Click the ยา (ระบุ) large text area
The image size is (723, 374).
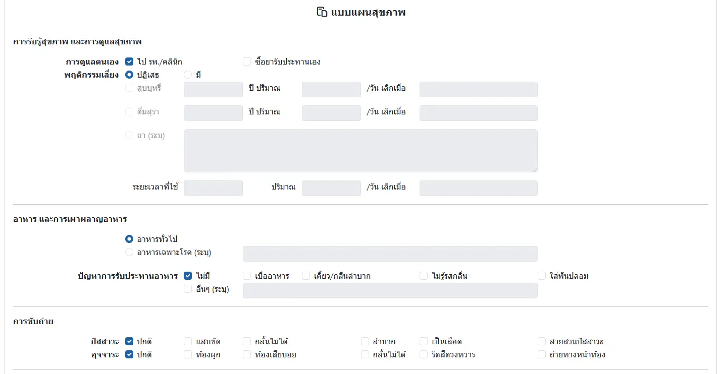point(360,151)
